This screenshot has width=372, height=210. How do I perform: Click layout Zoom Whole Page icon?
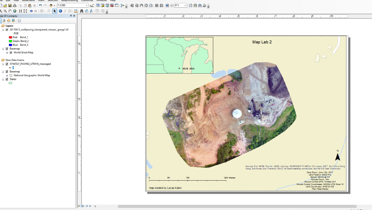[146, 5]
